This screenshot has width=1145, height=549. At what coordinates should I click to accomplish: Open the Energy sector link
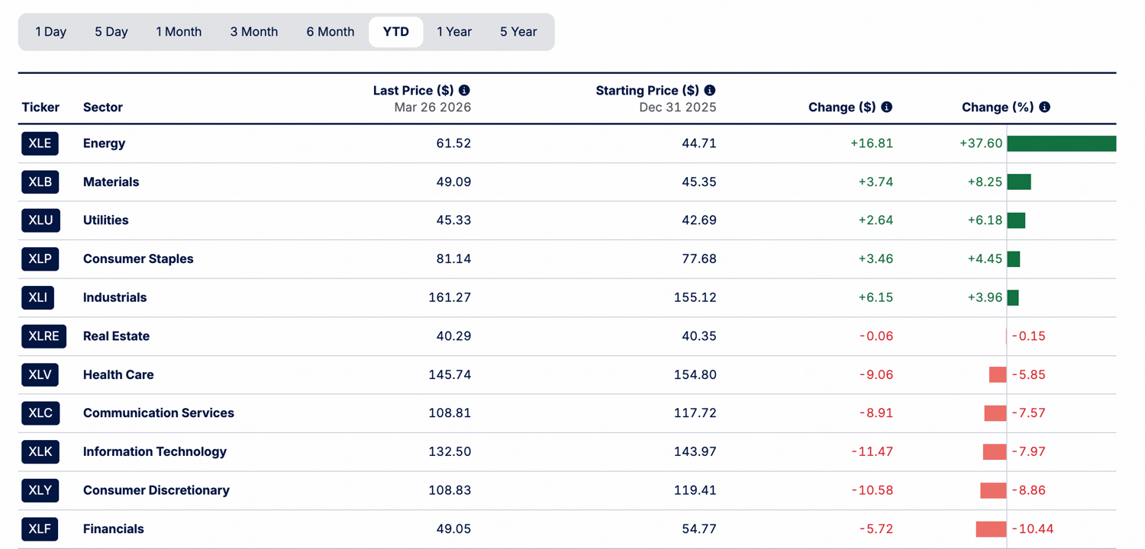104,143
